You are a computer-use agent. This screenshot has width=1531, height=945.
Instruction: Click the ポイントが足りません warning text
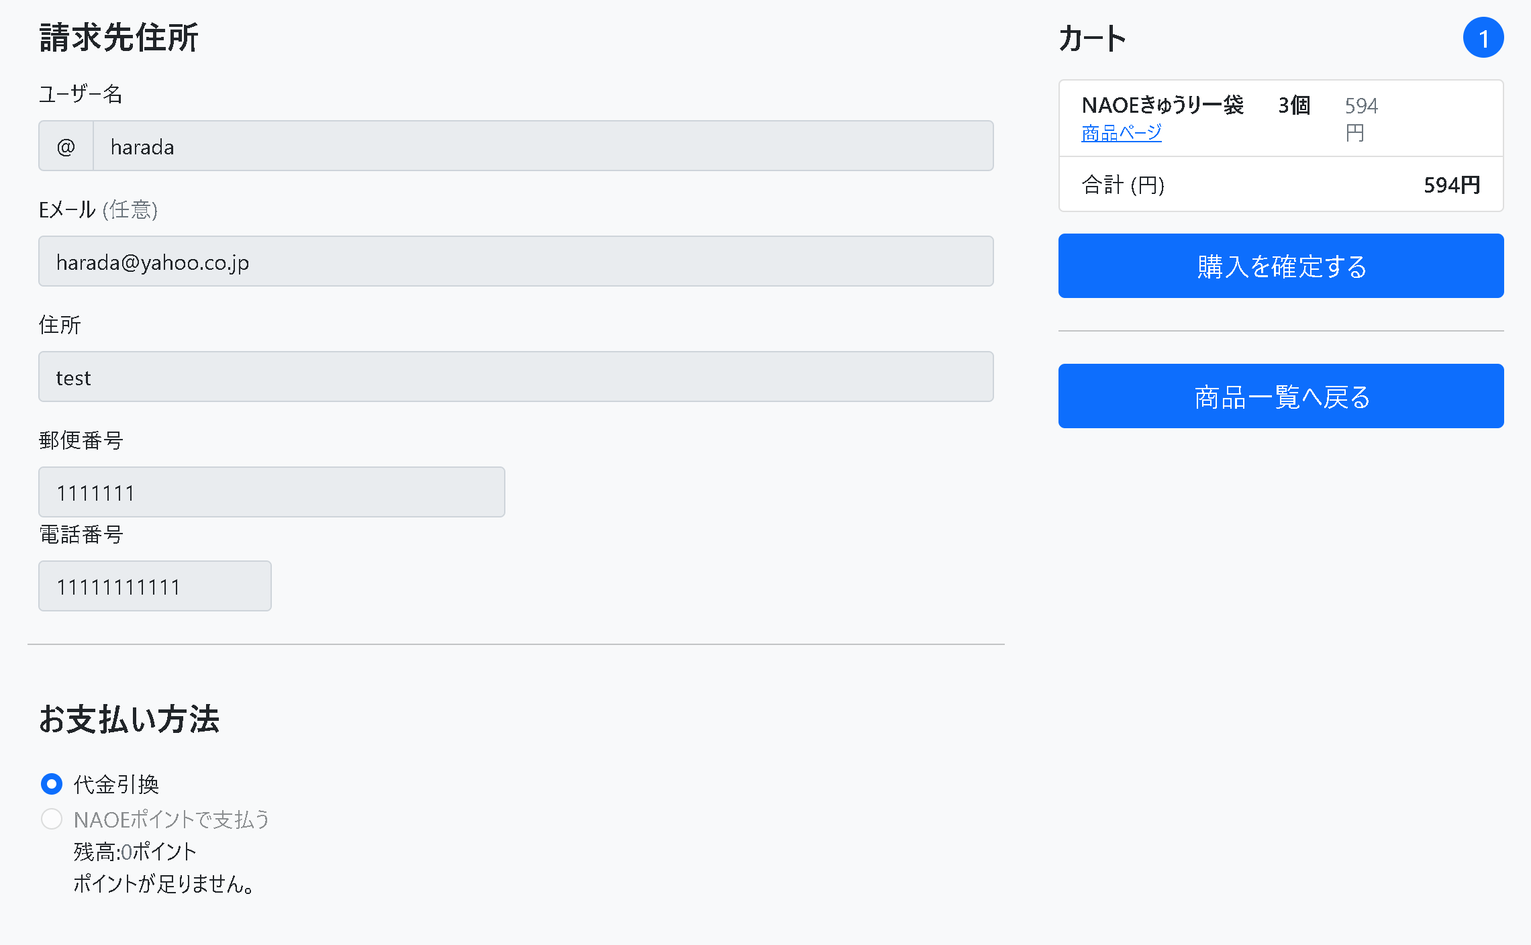pos(163,885)
